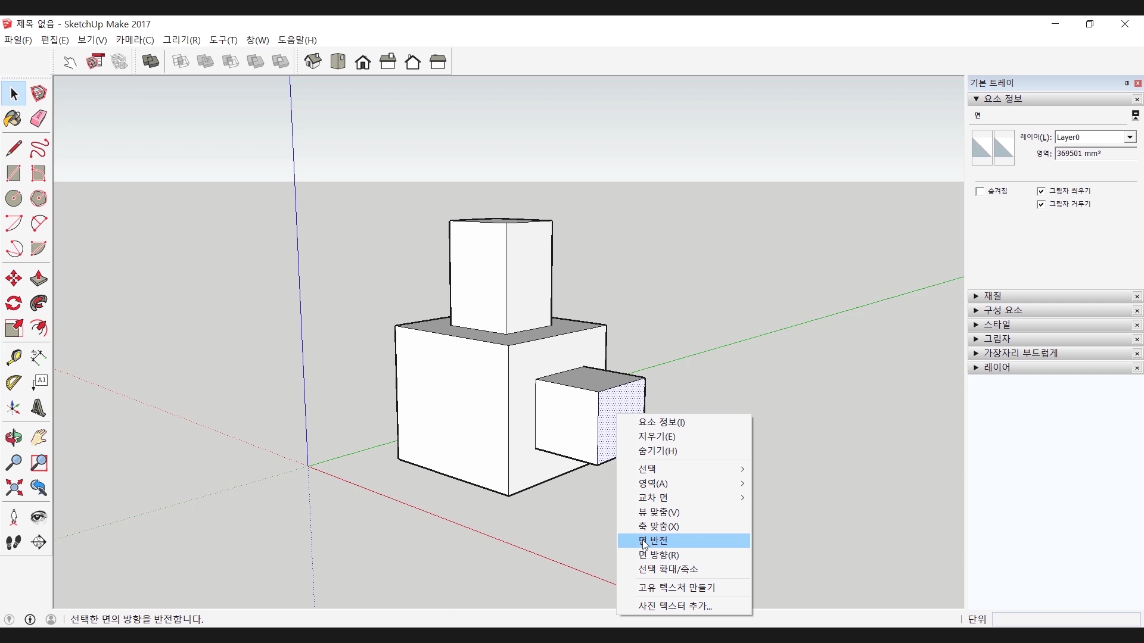The height and width of the screenshot is (643, 1144).
Task: Switch to Iso view house icon
Action: [313, 61]
